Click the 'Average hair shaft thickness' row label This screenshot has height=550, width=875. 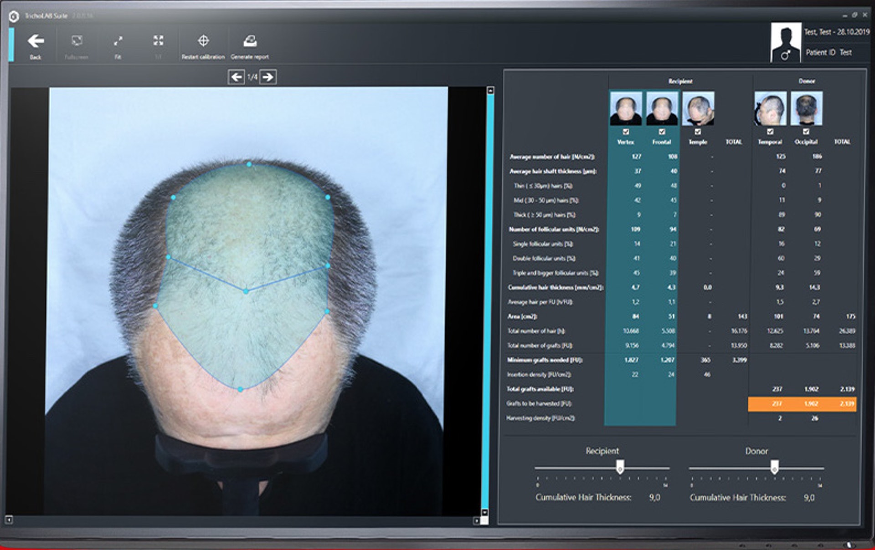(x=553, y=171)
